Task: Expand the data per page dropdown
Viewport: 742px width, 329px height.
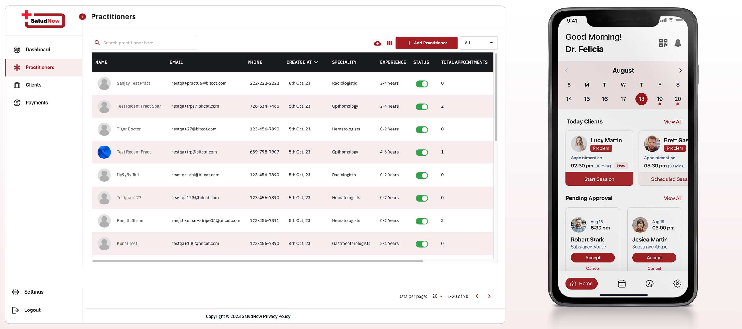Action: [437, 296]
